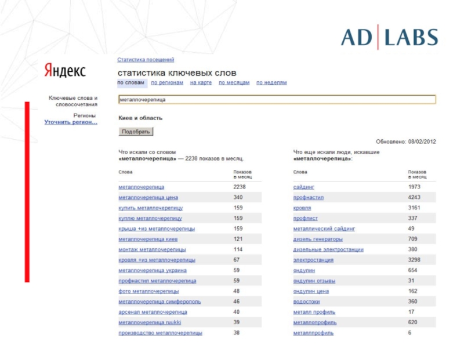The image size is (464, 348).
Task: Open keyword производство металлочерепицы
Action: click(160, 333)
